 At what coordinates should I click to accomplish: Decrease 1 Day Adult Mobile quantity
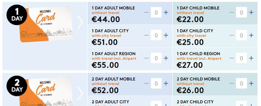146,12
